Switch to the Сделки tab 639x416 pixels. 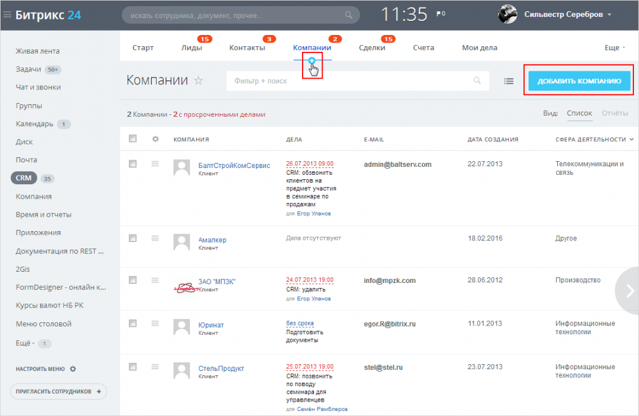(372, 47)
